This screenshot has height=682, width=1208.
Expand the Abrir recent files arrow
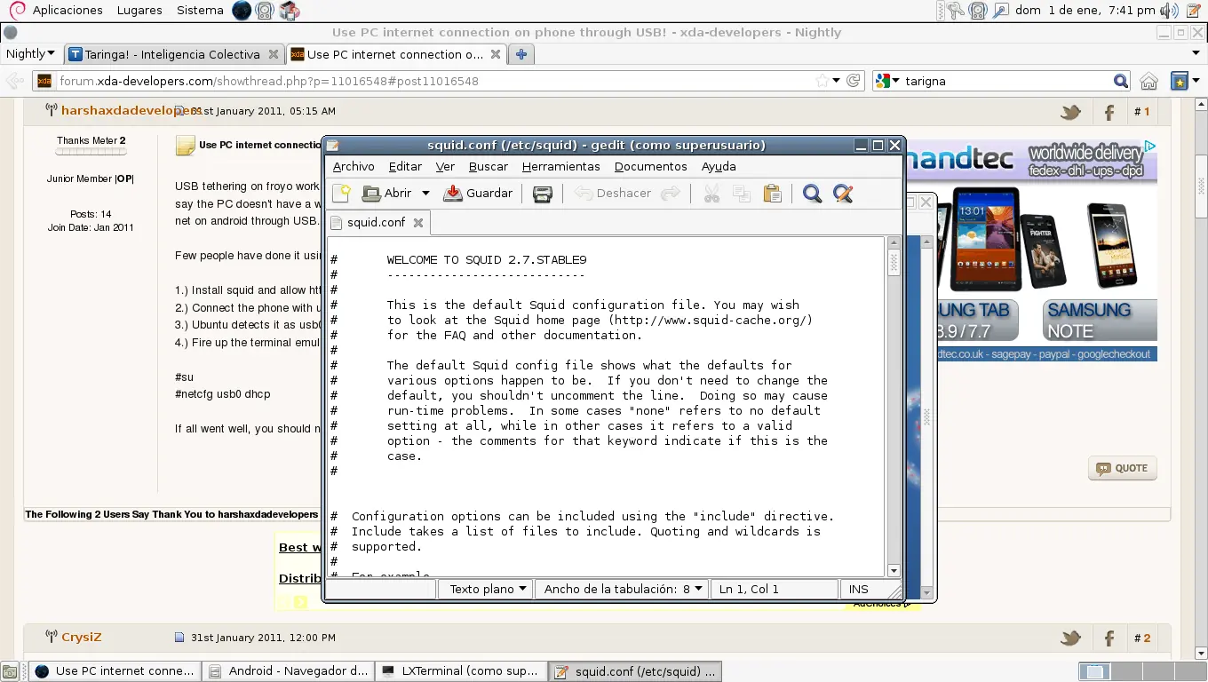coord(425,194)
